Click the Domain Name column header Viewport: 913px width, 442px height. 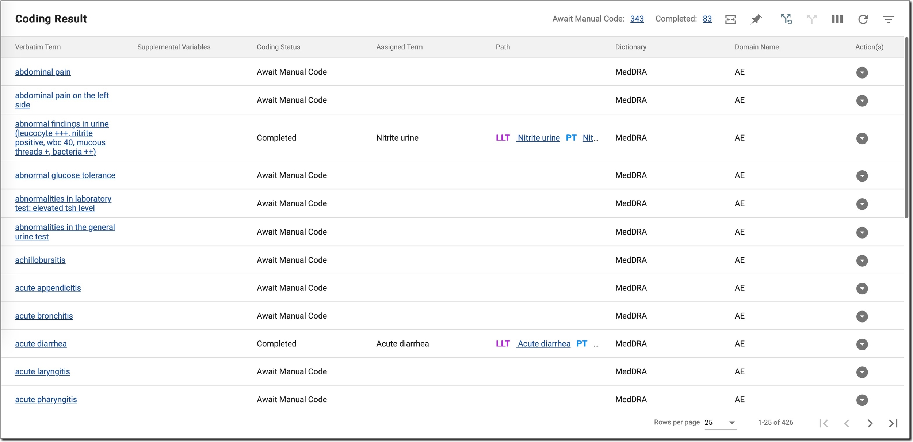(x=757, y=47)
